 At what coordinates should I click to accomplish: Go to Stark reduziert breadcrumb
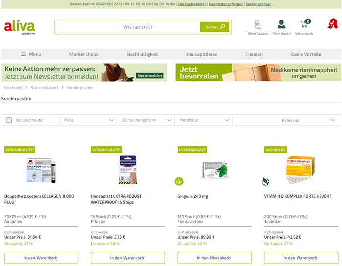click(44, 88)
